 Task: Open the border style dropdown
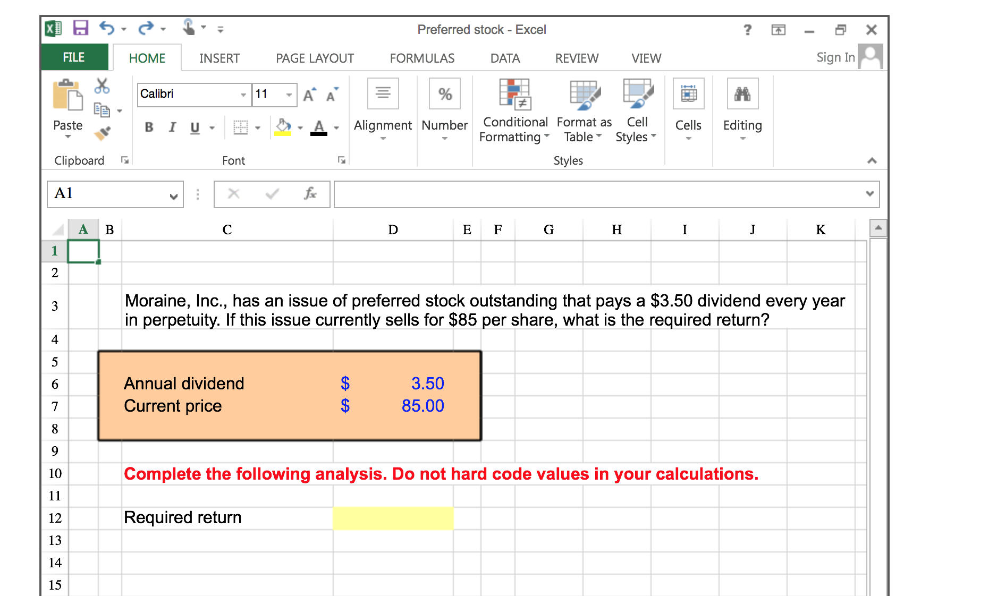258,127
